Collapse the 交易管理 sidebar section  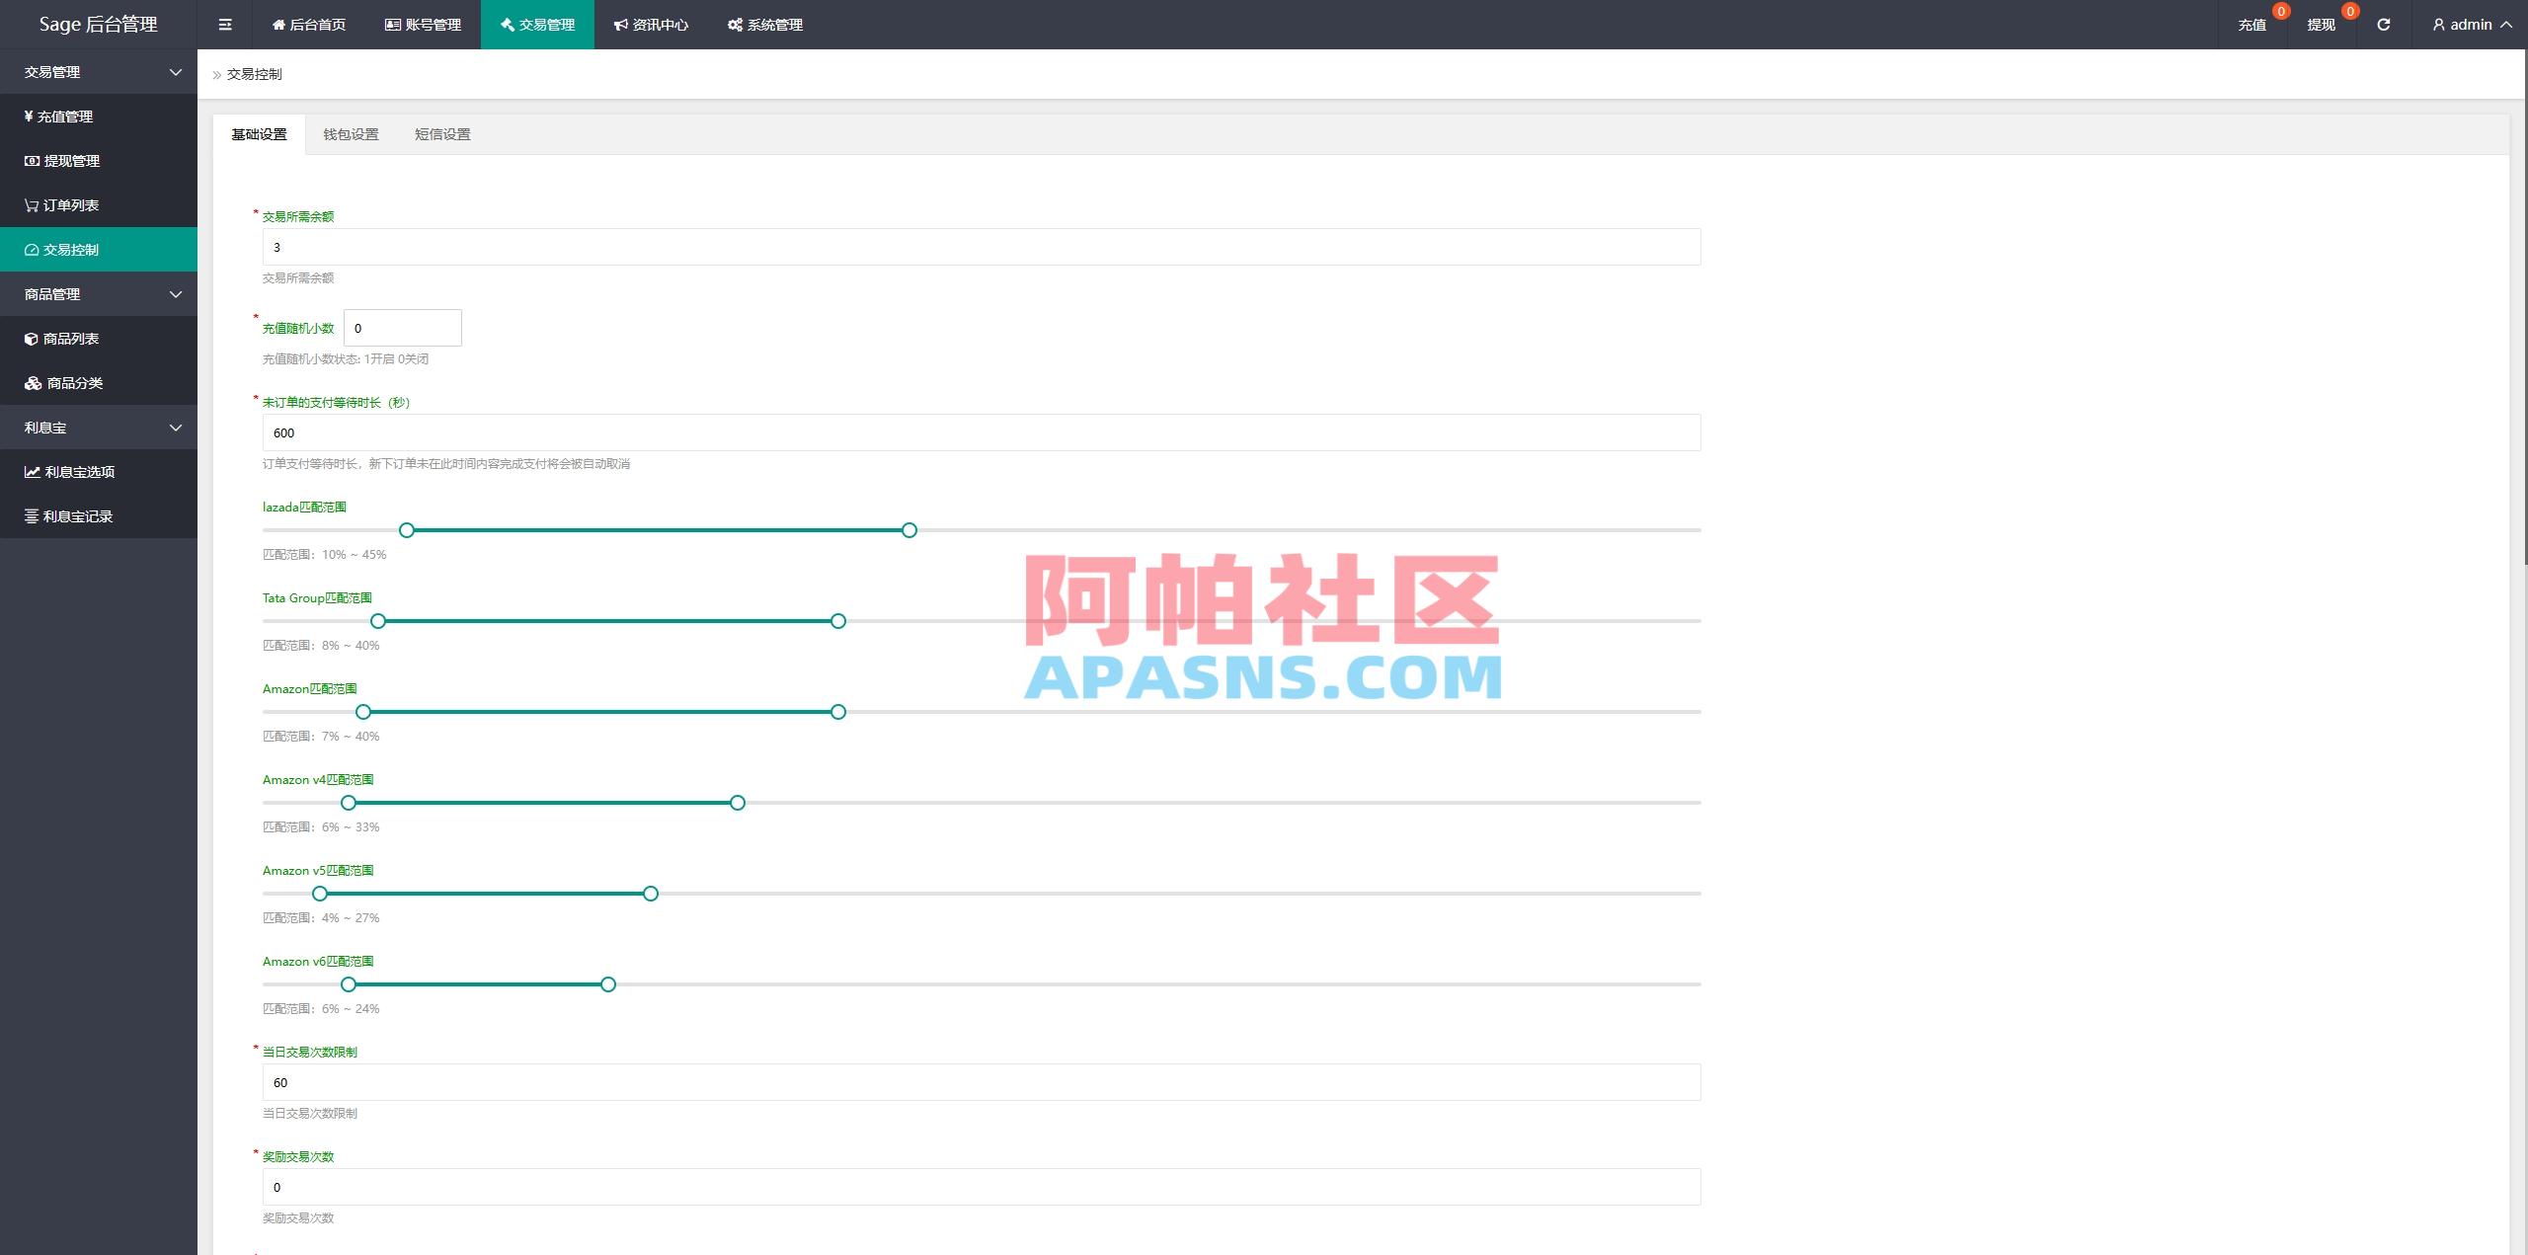[x=99, y=71]
